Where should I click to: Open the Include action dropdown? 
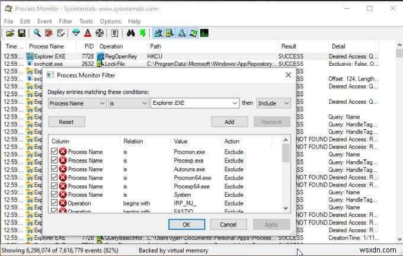[273, 103]
